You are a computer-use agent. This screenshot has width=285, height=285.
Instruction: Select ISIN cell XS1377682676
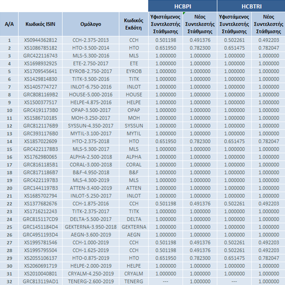coord(40,204)
